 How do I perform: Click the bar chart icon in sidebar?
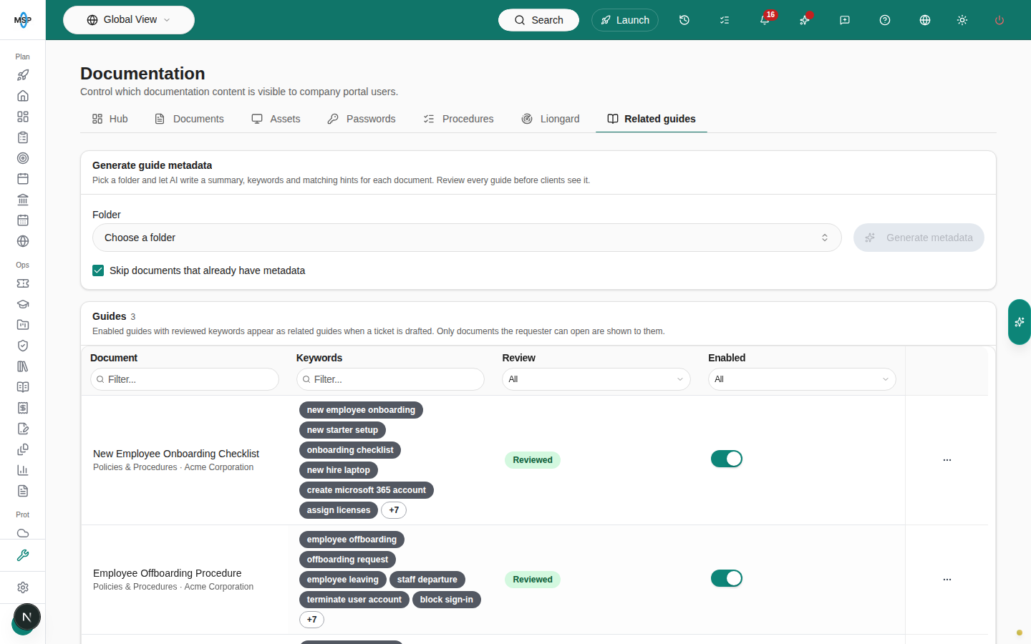click(x=23, y=470)
